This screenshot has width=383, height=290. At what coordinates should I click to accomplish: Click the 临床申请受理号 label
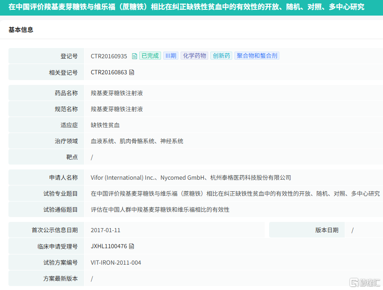point(58,246)
